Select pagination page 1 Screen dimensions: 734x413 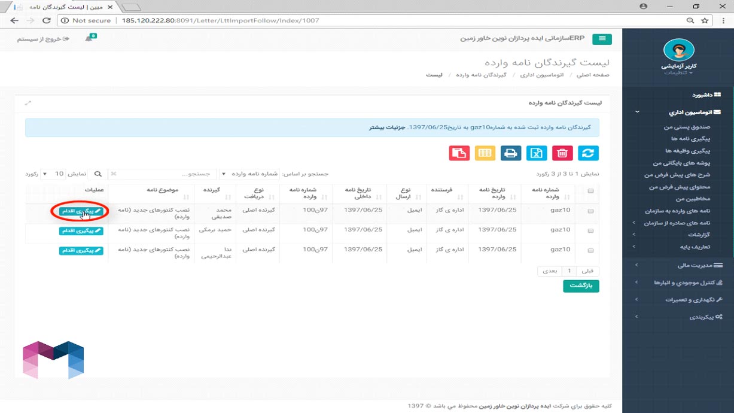(569, 271)
